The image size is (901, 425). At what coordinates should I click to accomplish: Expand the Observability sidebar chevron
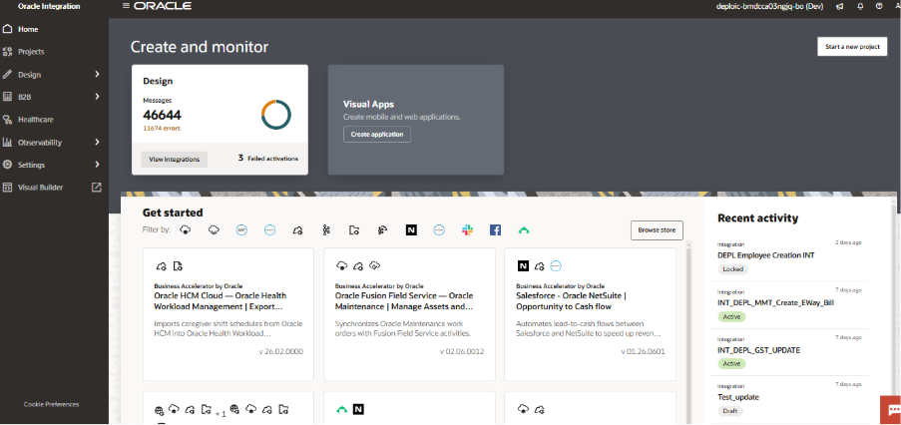(97, 142)
